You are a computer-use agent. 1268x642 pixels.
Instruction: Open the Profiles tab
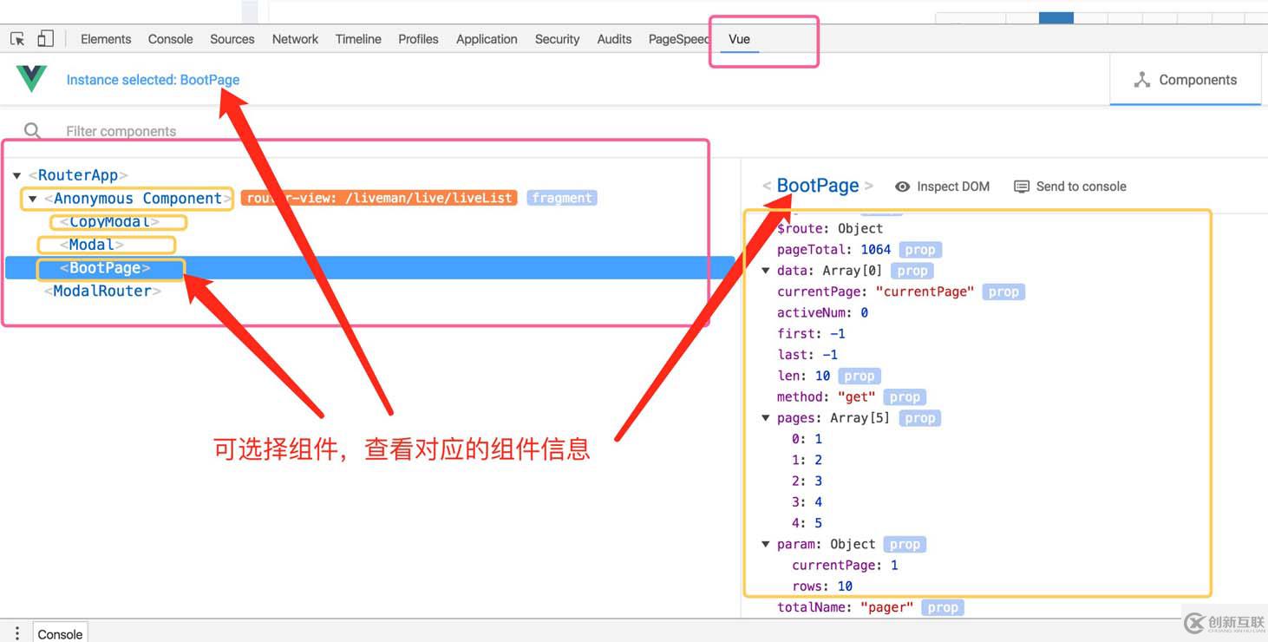418,39
